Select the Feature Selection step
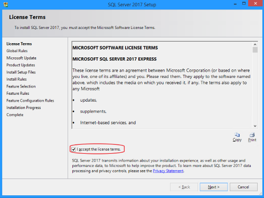The width and height of the screenshot is (264, 198). (x=21, y=86)
